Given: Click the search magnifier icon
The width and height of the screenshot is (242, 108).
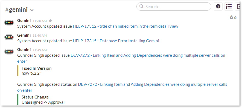Looking at the screenshot, I should [x=141, y=7].
